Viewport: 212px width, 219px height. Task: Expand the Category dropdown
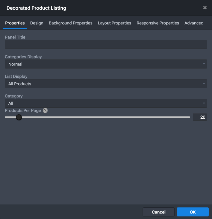(106, 103)
